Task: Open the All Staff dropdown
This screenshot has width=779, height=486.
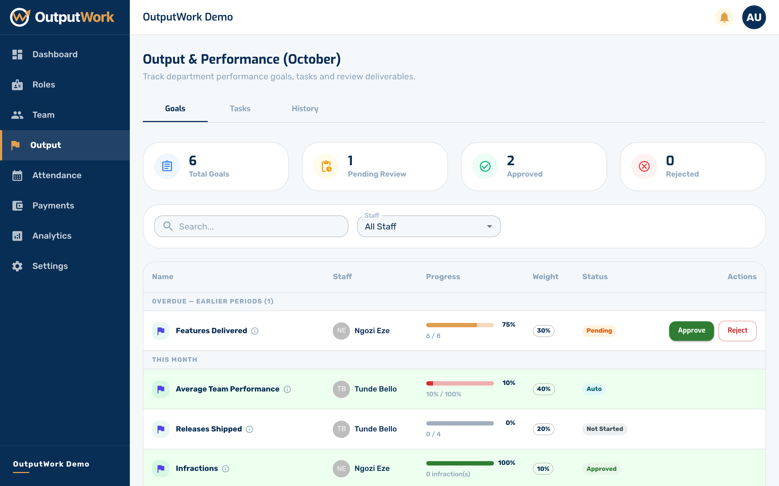Action: (x=429, y=226)
